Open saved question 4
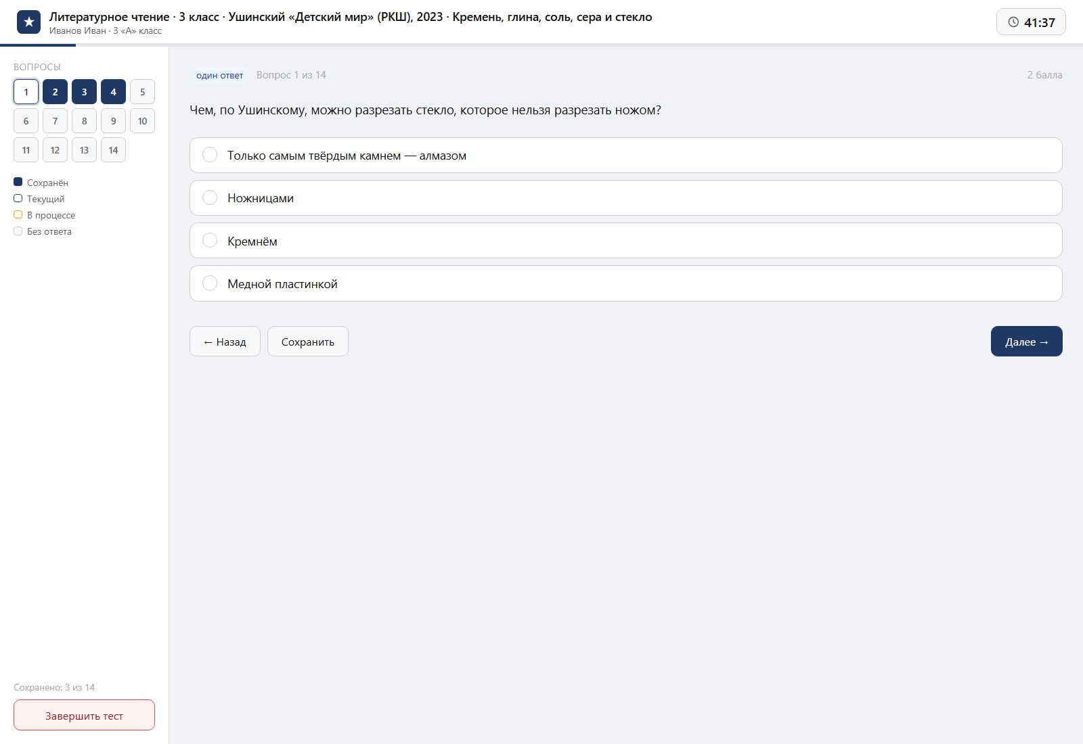This screenshot has width=1083, height=744. [x=113, y=92]
